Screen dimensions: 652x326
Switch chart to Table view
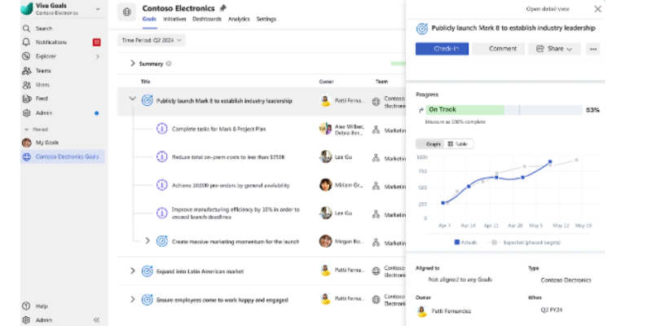458,144
